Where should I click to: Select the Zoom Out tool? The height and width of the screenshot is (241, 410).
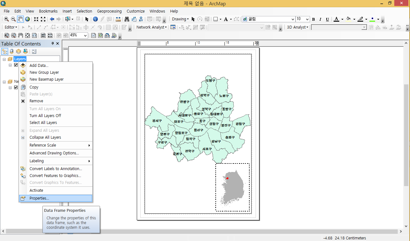tap(13, 19)
